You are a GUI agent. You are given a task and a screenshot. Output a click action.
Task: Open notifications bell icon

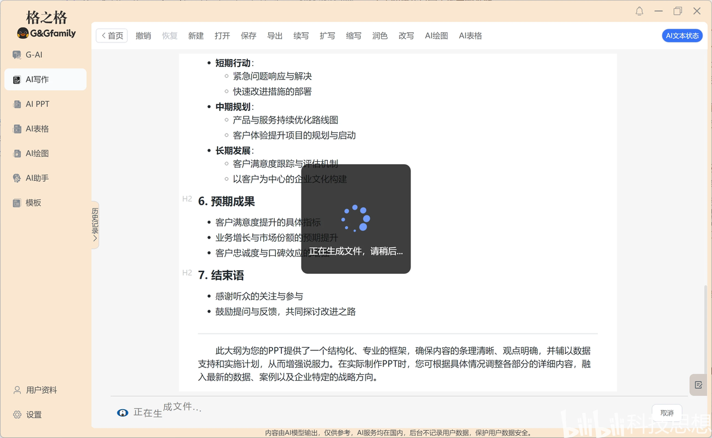[639, 11]
